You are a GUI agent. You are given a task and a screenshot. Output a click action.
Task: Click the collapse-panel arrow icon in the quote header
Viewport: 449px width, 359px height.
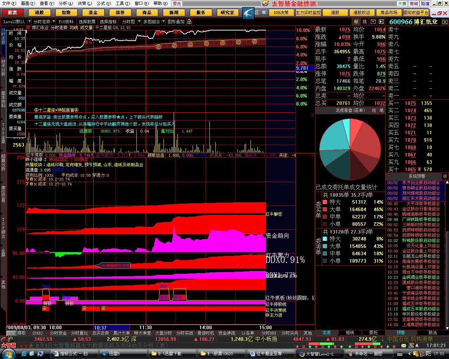[x=381, y=22]
